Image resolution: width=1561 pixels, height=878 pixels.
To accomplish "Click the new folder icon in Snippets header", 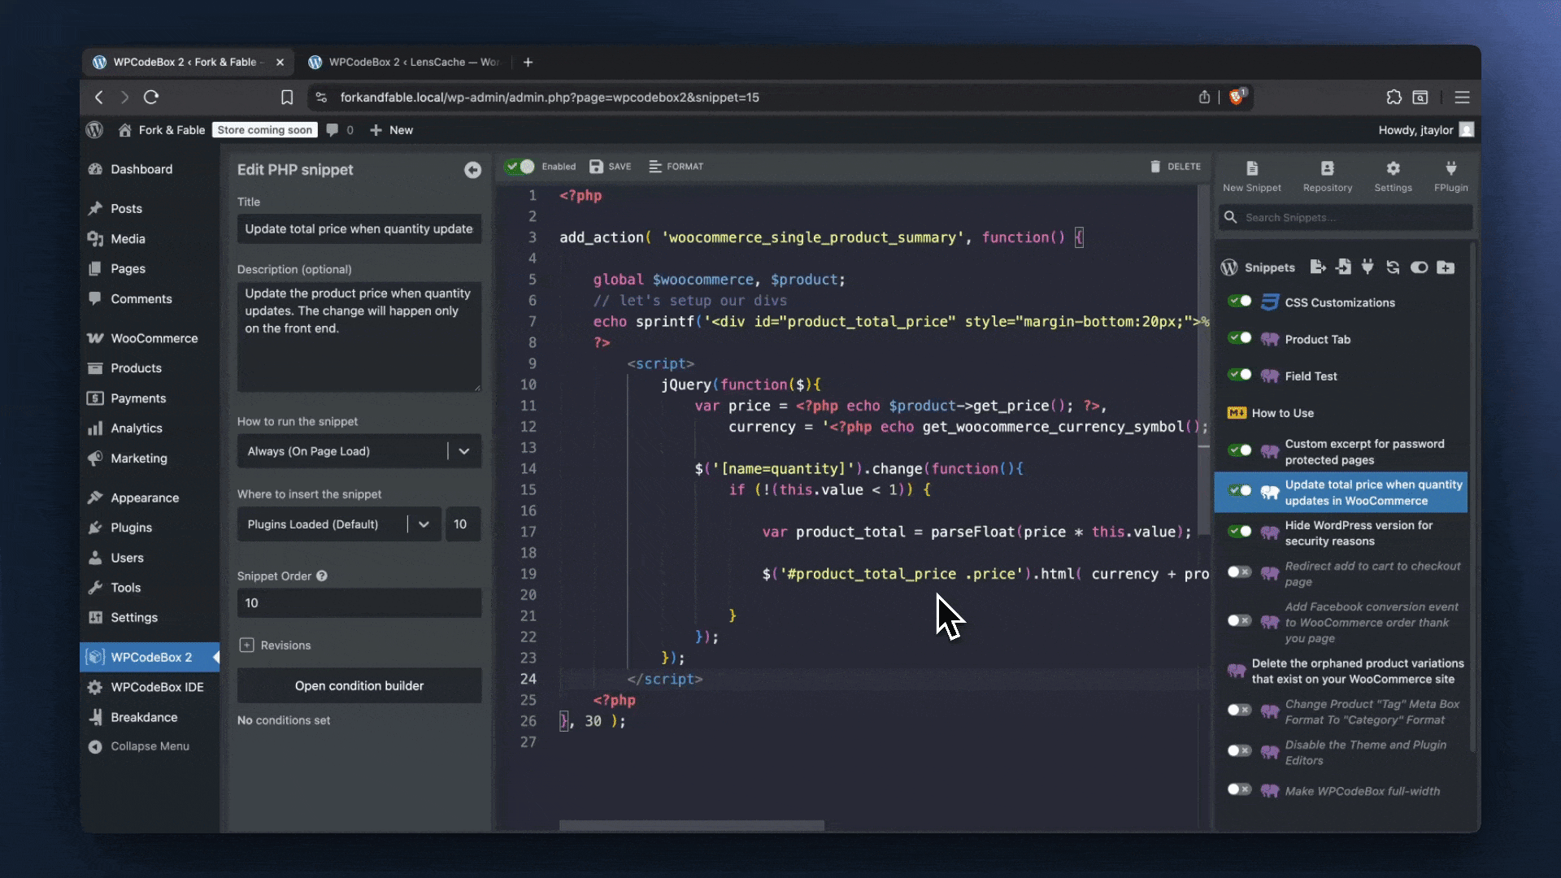I will pos(1446,267).
